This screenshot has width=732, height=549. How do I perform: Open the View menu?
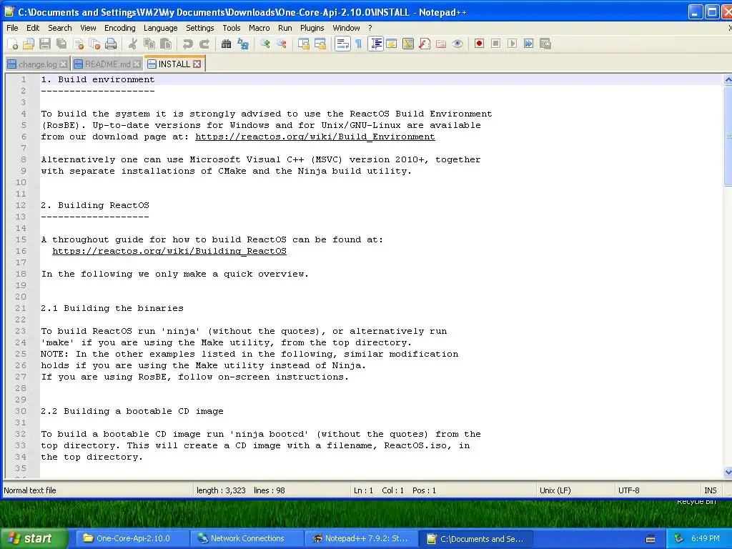[88, 28]
